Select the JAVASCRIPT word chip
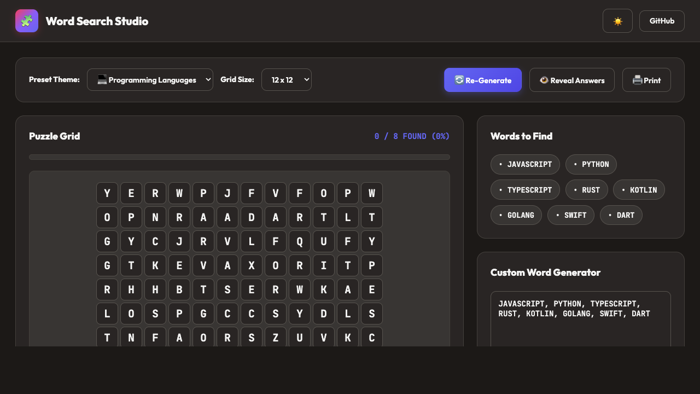Viewport: 700px width, 394px height. (x=525, y=164)
